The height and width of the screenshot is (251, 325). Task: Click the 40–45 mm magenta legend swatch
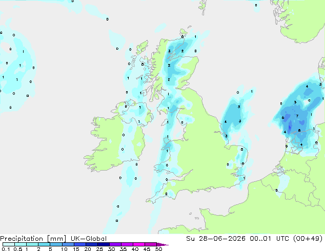138,244
